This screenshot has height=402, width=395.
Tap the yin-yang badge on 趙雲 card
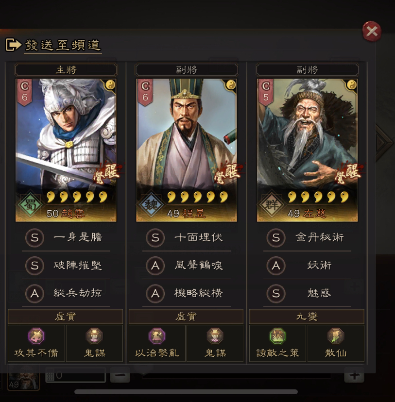(x=110, y=84)
